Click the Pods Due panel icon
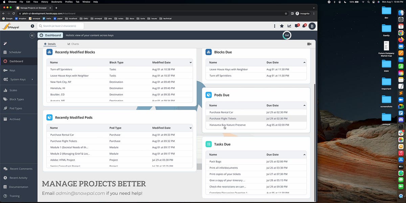This screenshot has height=203, width=406. pos(209,95)
